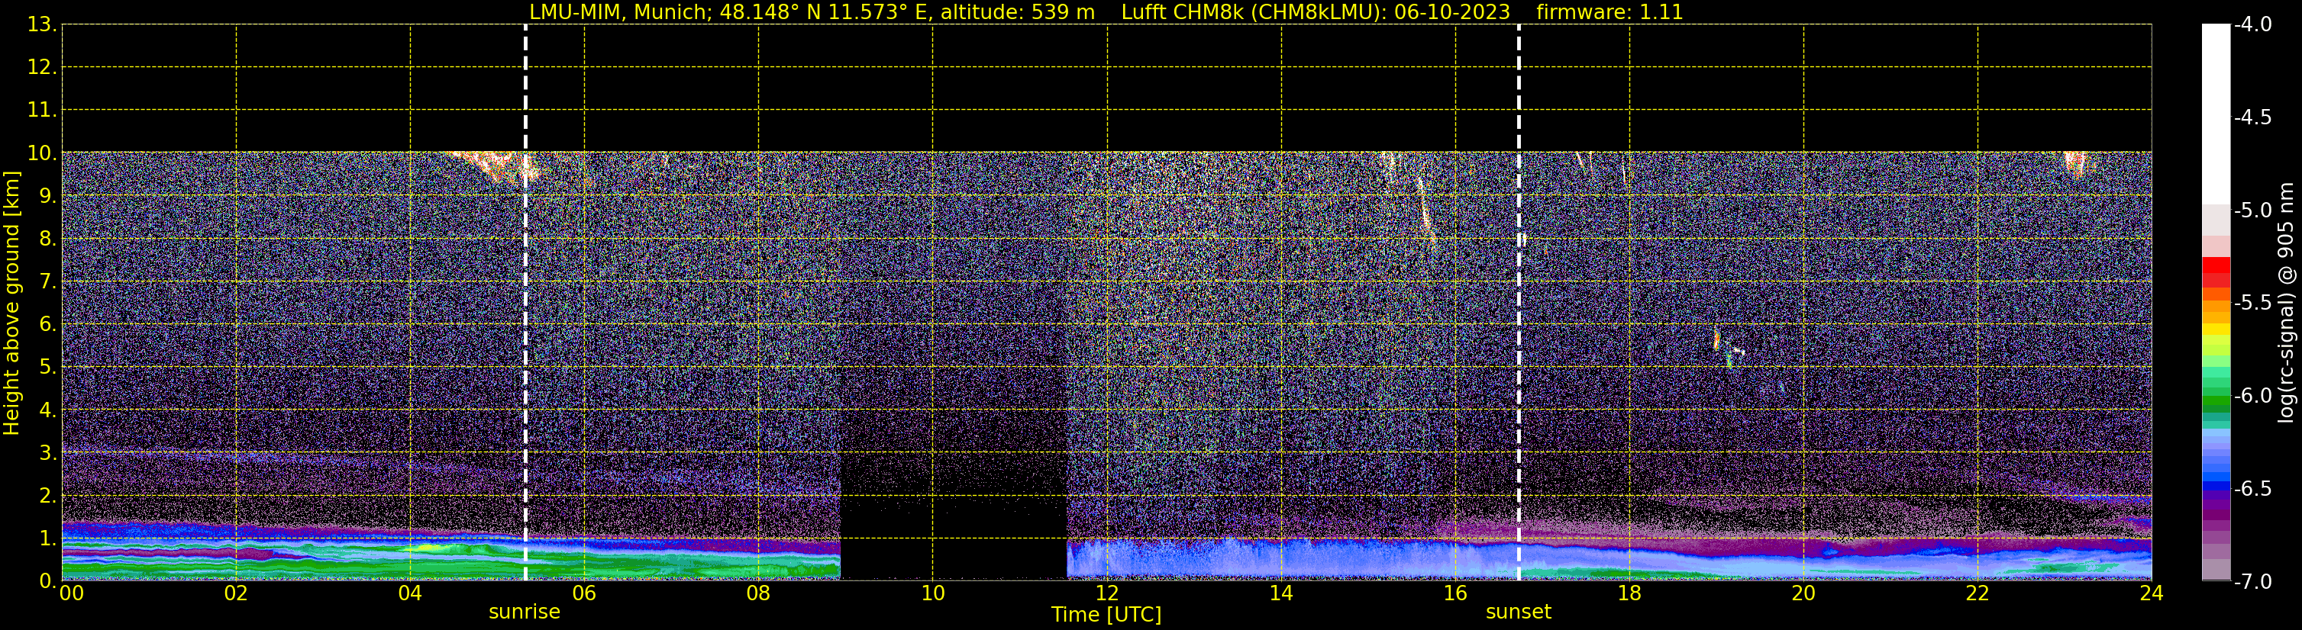Click the '10' tick on the time axis
2302x630 pixels.
click(x=932, y=594)
